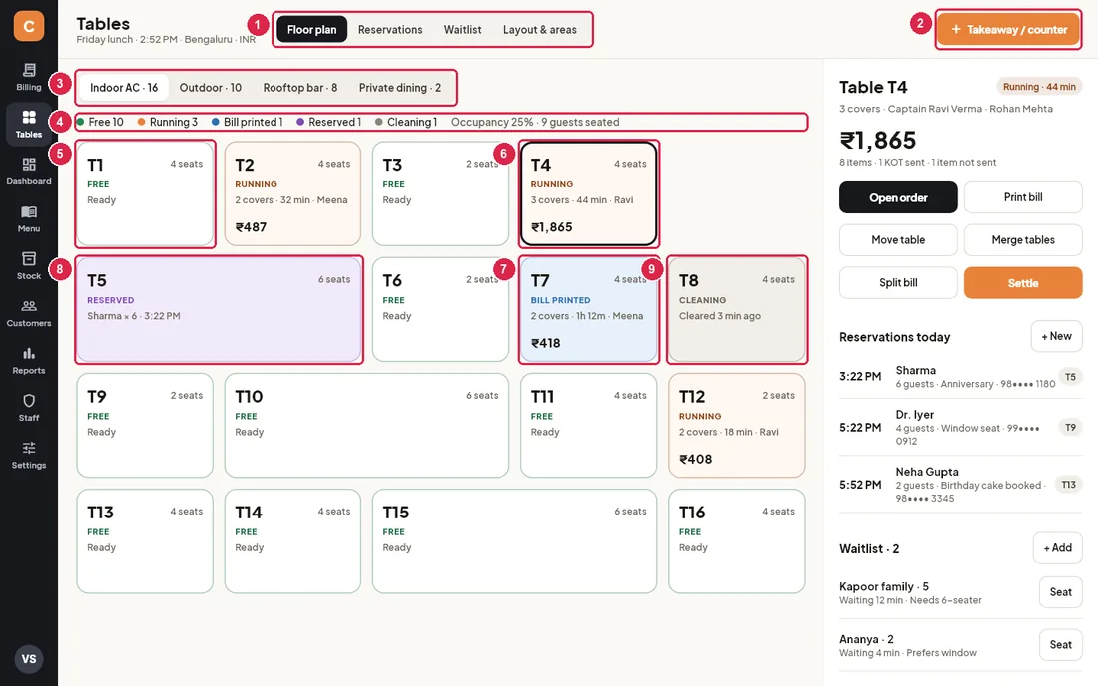Open the Dr. Iyer reservation
1098x686 pixels.
[960, 428]
